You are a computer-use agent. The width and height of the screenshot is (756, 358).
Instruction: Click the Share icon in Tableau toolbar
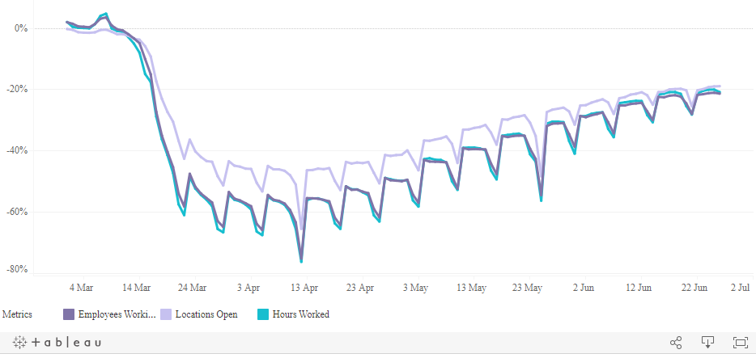click(x=676, y=343)
